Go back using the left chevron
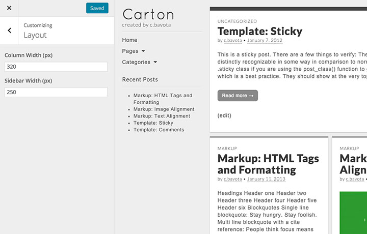This screenshot has height=234, width=367. 9,31
